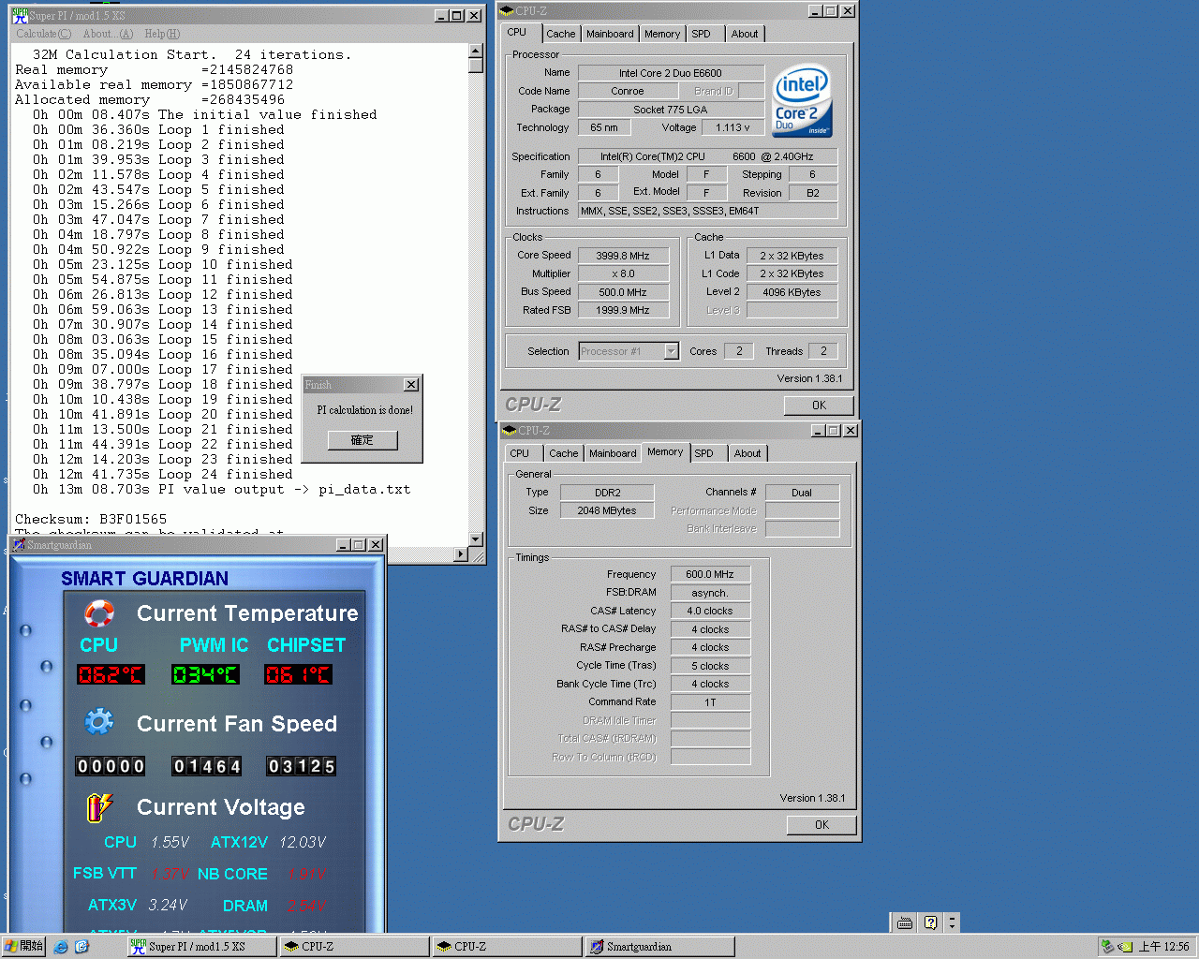
Task: Click the Intel Core 2 Duo logo
Action: tap(802, 101)
